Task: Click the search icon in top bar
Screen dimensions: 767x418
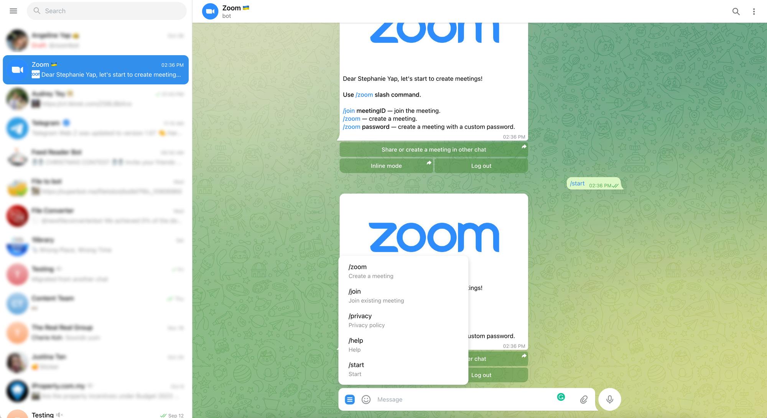Action: tap(736, 11)
